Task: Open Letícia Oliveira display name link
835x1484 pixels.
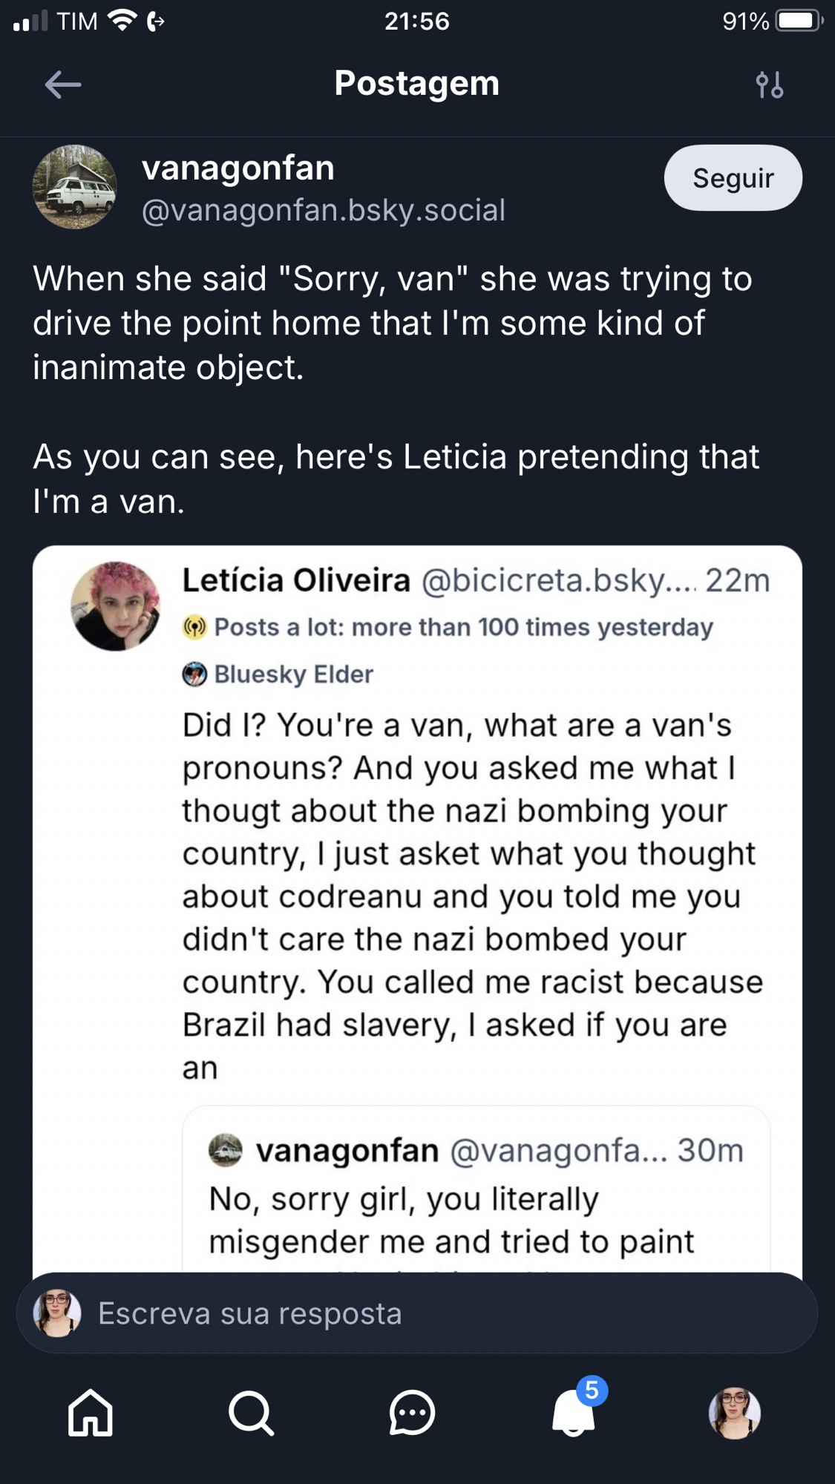Action: [x=296, y=580]
